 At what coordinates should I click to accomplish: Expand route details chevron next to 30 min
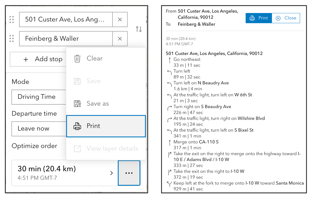click(x=111, y=173)
